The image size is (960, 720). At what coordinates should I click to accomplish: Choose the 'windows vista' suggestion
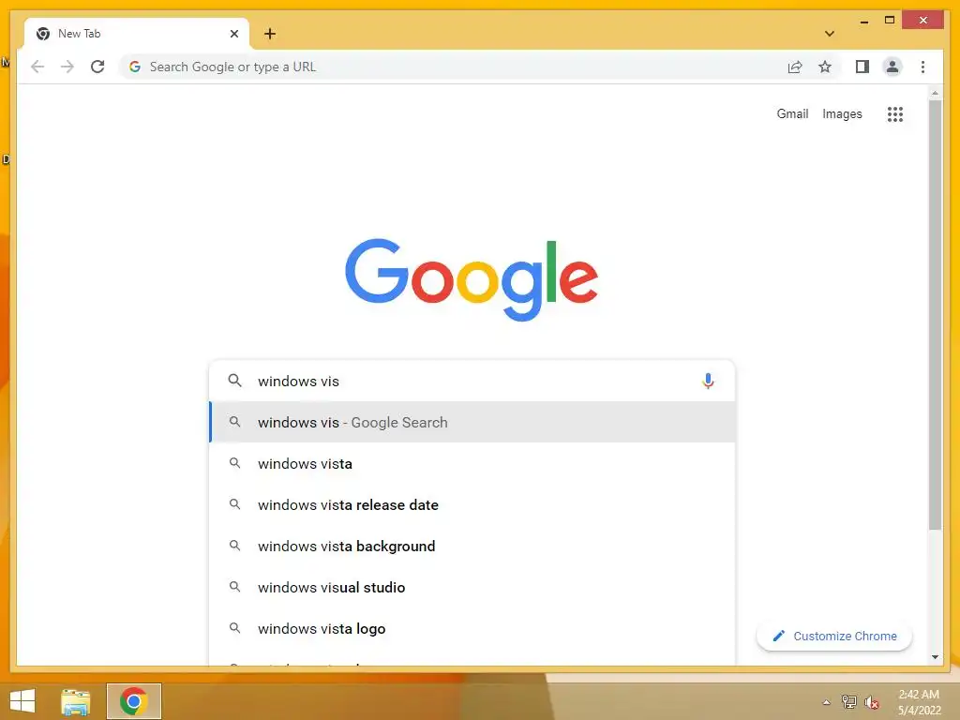pyautogui.click(x=472, y=463)
